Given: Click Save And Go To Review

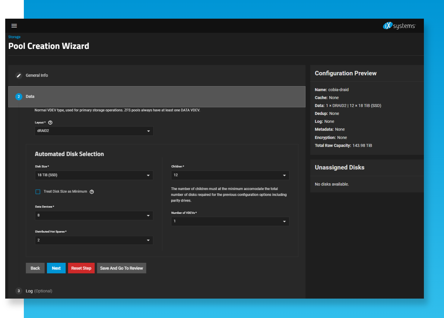Looking at the screenshot, I should pos(121,268).
